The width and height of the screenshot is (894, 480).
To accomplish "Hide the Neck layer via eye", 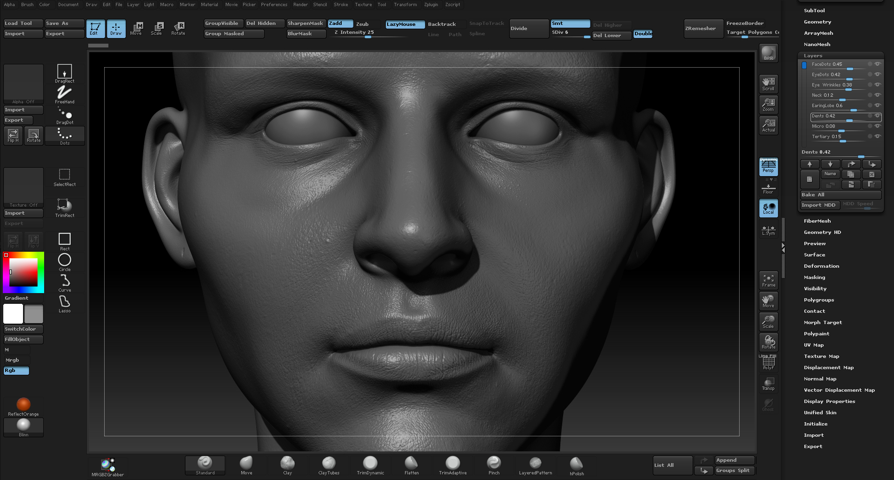I will click(x=878, y=95).
